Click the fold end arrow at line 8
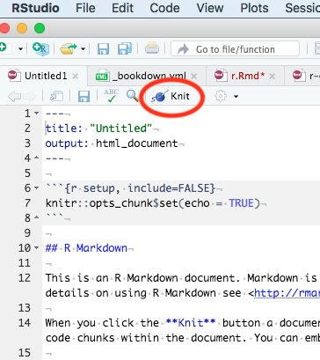The height and width of the screenshot is (360, 320). 36,217
